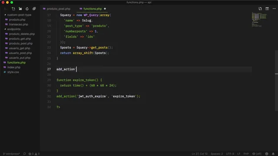The image size is (278, 156).
Task: Open index.php in the file tree
Action: 13,68
